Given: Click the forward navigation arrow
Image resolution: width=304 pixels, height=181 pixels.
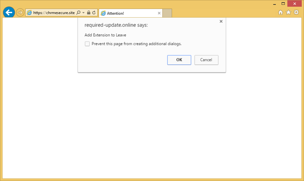Looking at the screenshot, I should point(20,12).
